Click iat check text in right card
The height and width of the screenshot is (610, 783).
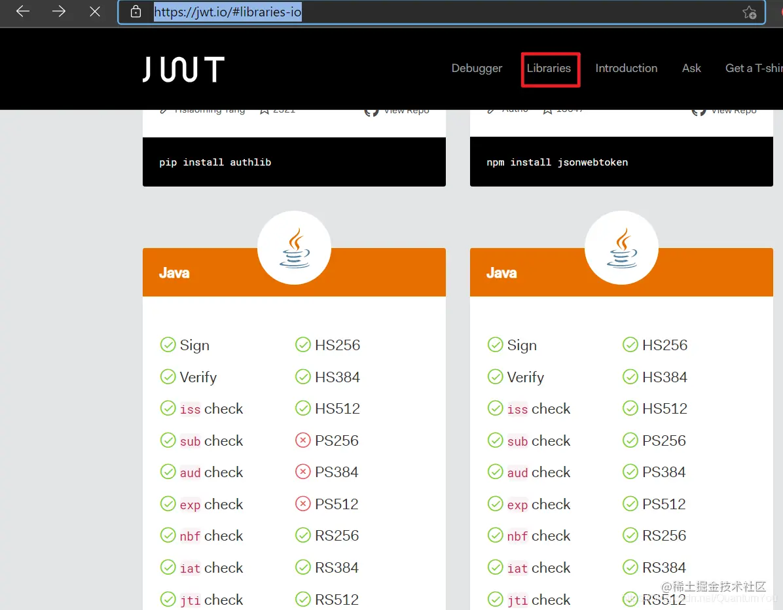click(539, 568)
